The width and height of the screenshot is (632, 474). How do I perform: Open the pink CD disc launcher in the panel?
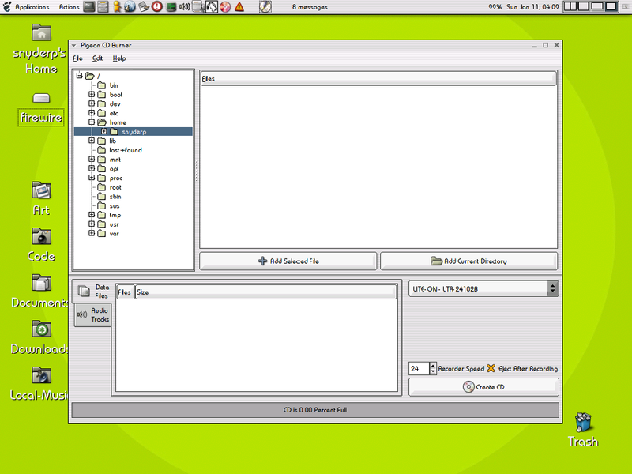coord(225,7)
